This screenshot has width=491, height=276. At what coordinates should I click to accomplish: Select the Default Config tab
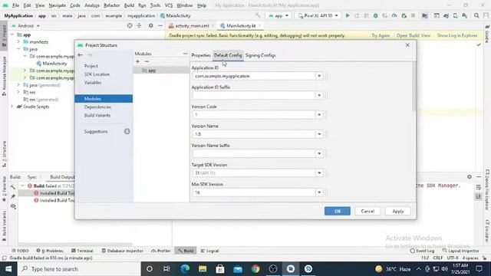[x=228, y=55]
